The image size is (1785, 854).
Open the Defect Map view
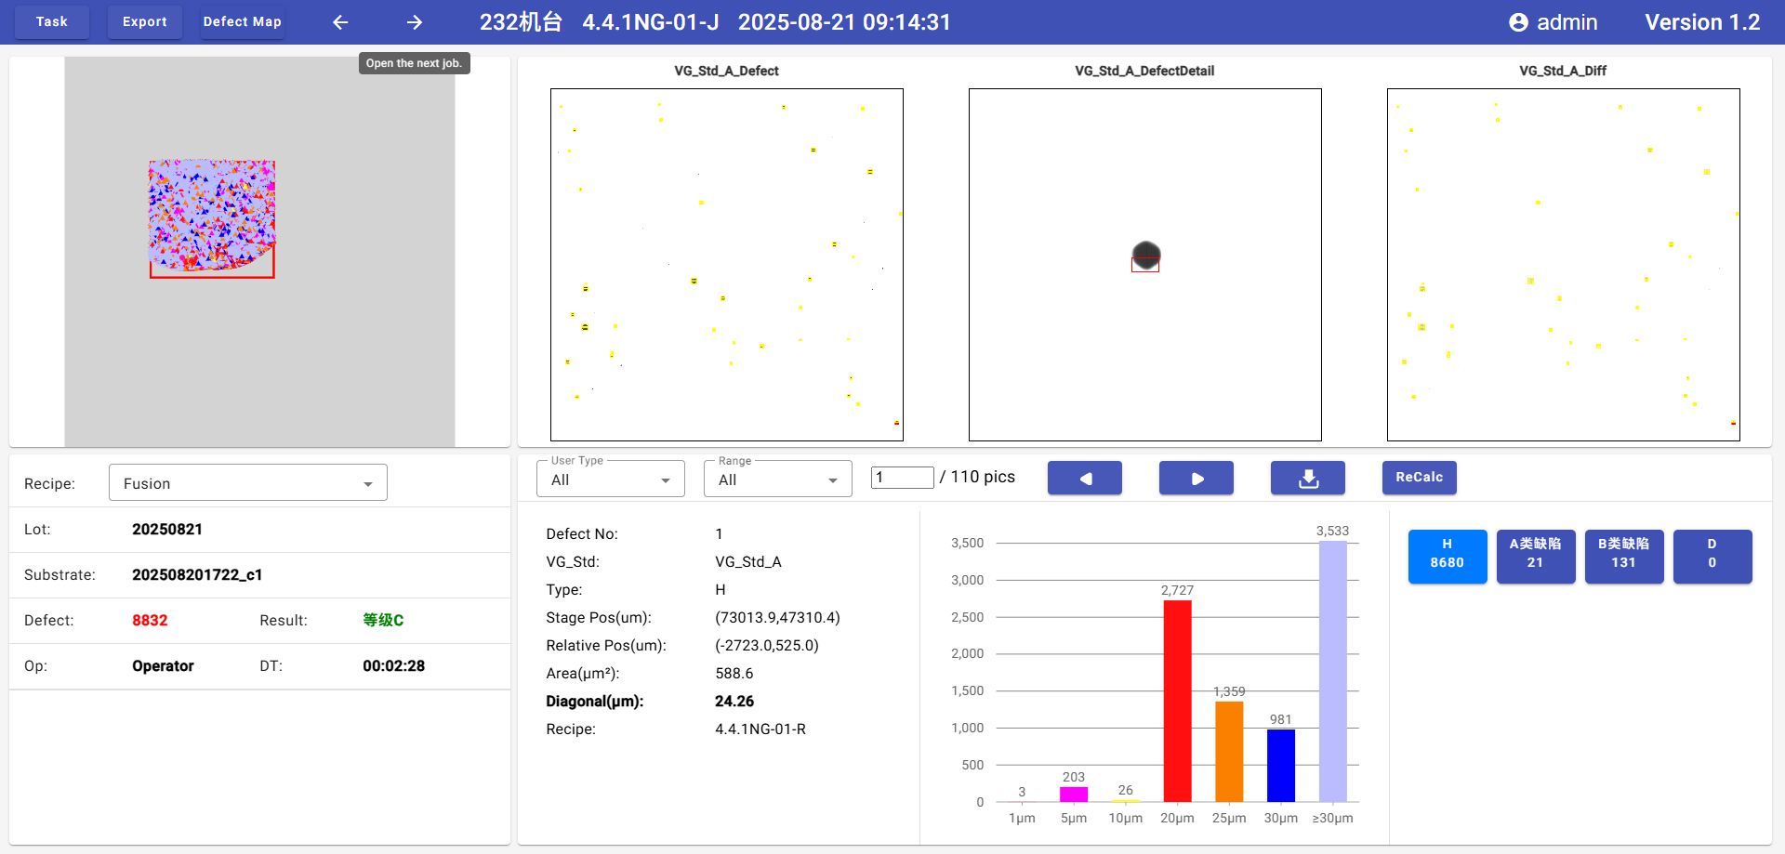click(x=242, y=22)
